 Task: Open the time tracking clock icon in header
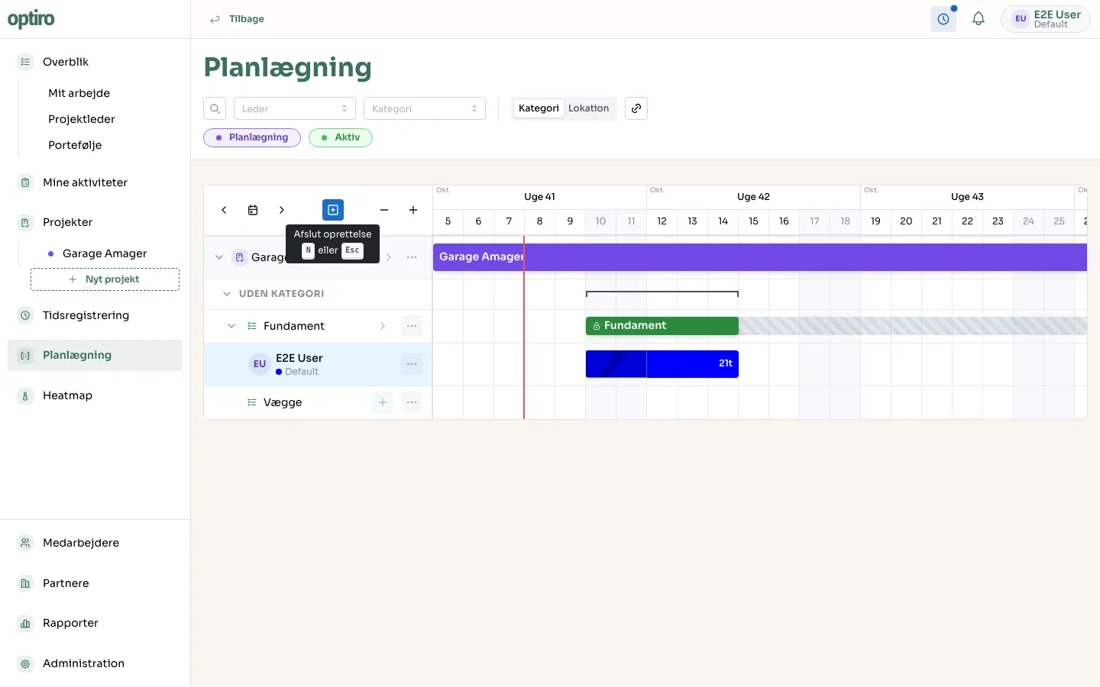pyautogui.click(x=943, y=19)
